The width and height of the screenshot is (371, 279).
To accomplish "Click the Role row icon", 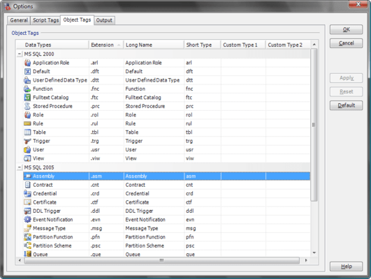I will (x=27, y=115).
